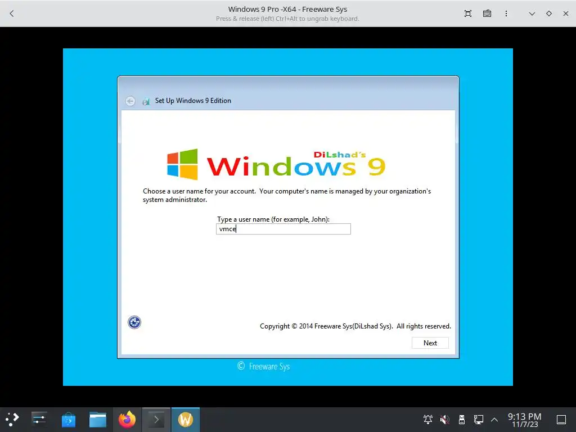Screen dimensions: 576x432
Task: Switch to the yellow W taskbar app
Action: (x=186, y=419)
